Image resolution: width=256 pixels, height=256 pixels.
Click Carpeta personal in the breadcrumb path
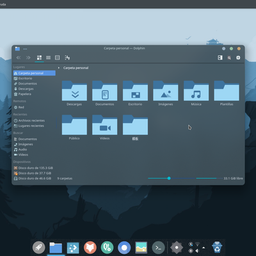coord(76,68)
